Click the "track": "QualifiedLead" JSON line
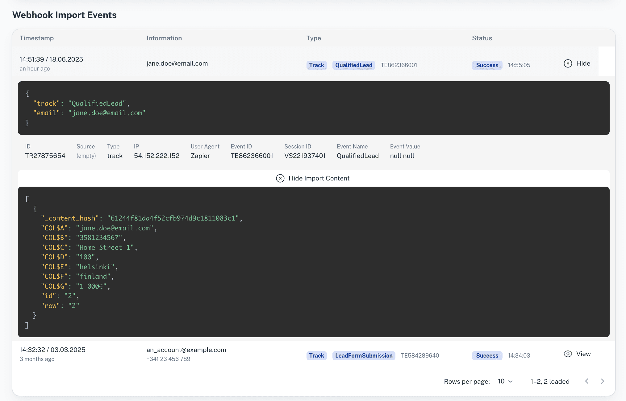Screen dimensions: 626x401 point(81,103)
